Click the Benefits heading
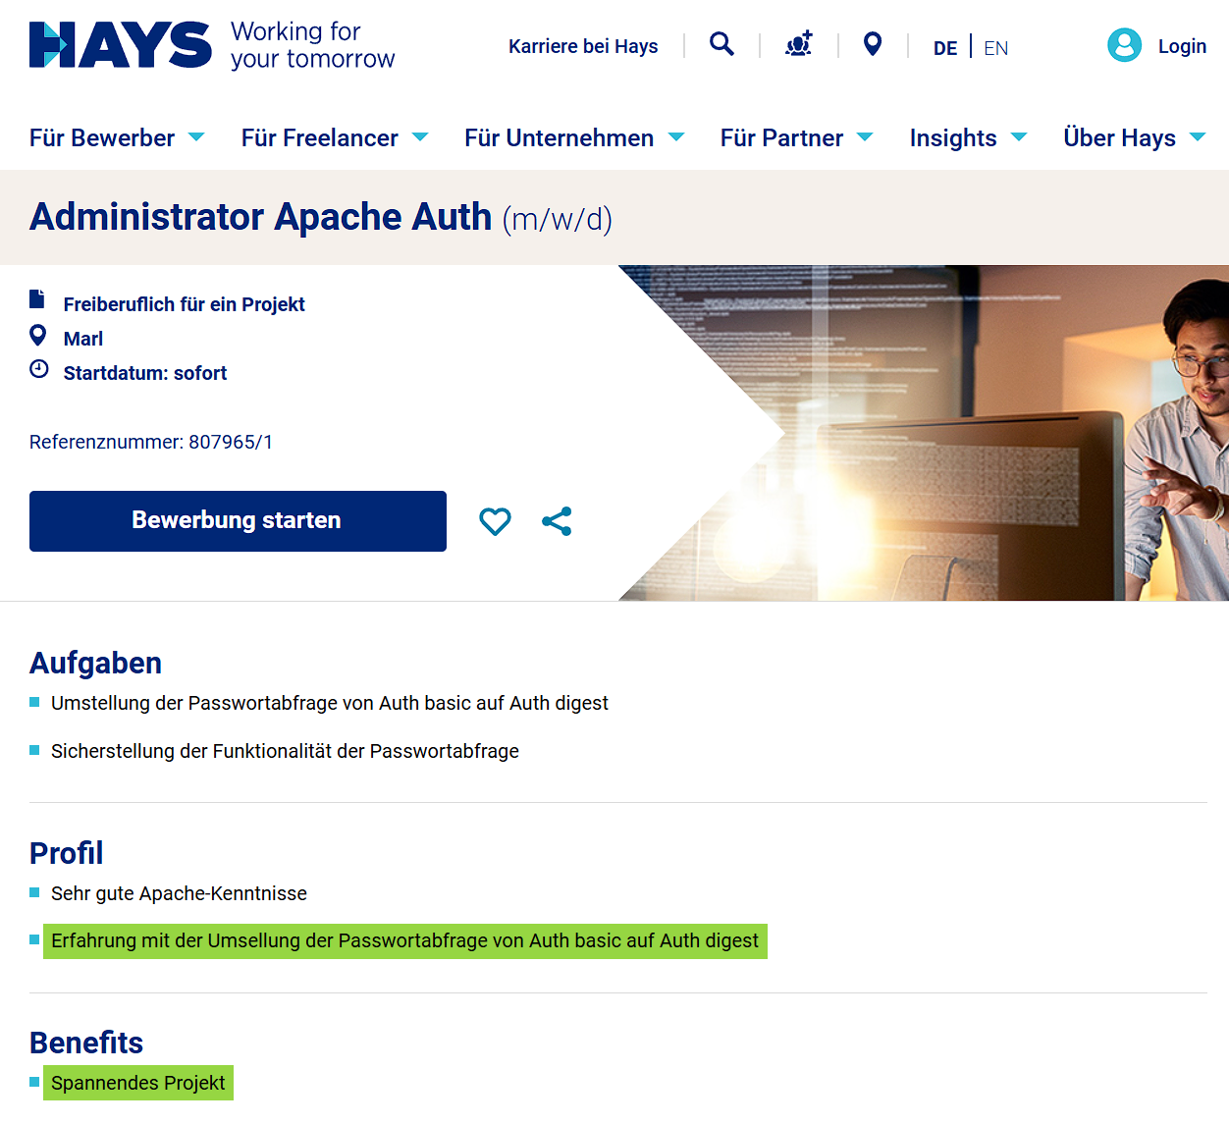 click(x=86, y=1043)
